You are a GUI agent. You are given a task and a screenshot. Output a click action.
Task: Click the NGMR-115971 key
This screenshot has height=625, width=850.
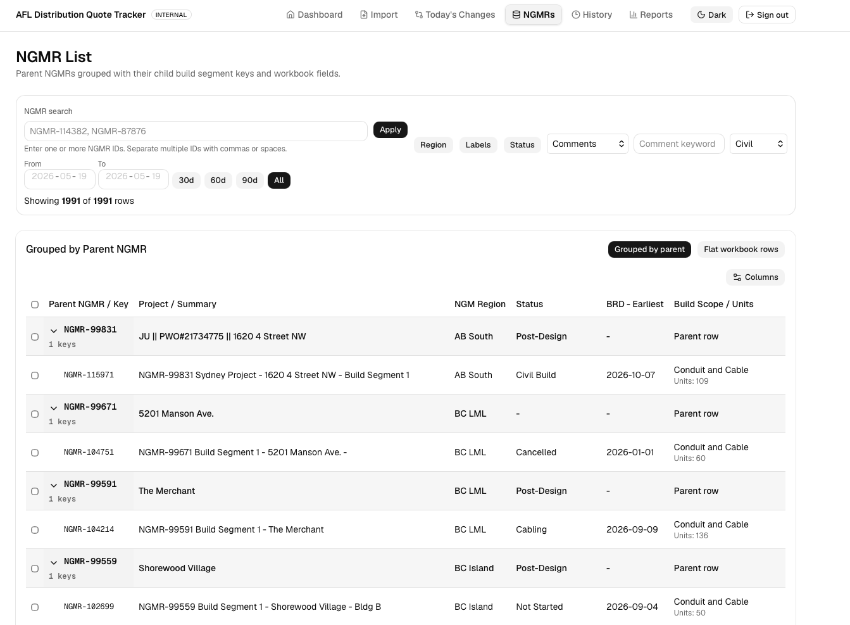point(89,375)
